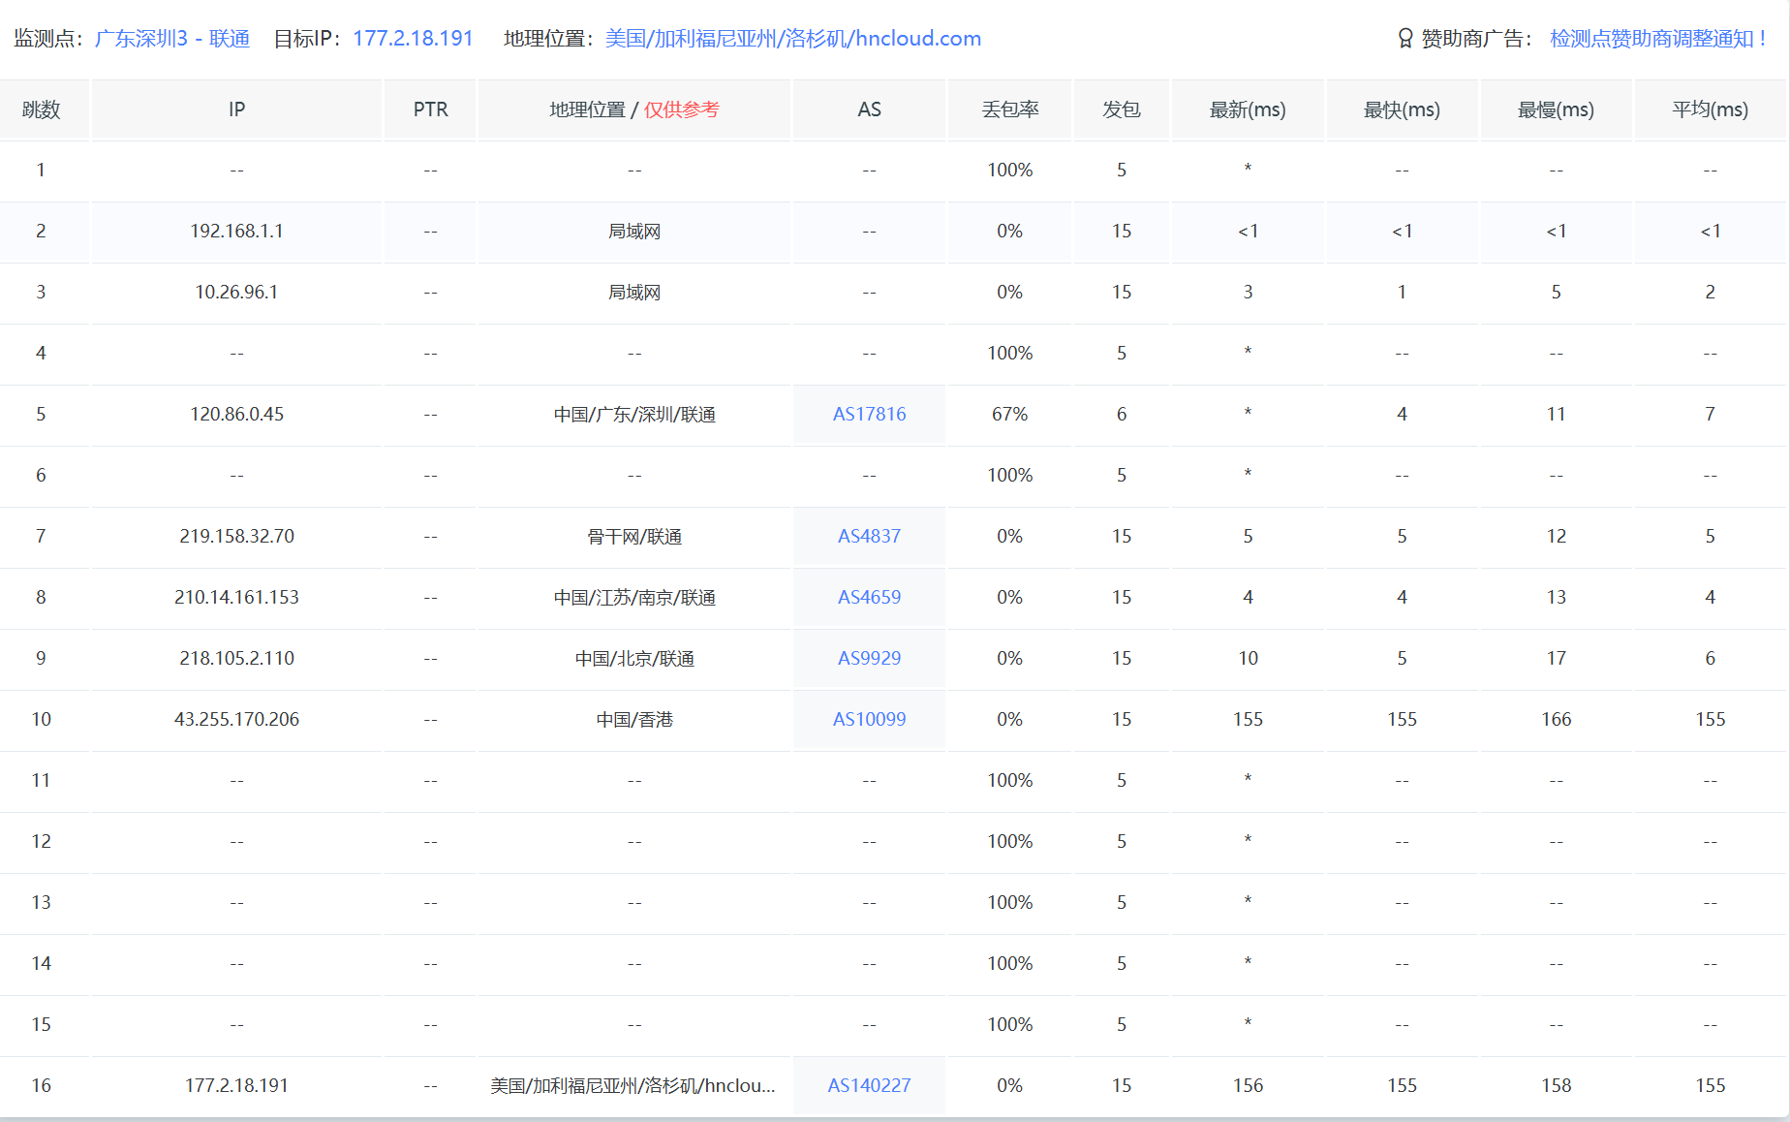Open AS4837 link for 219.158.32.70
The width and height of the screenshot is (1790, 1122).
pyautogui.click(x=869, y=536)
